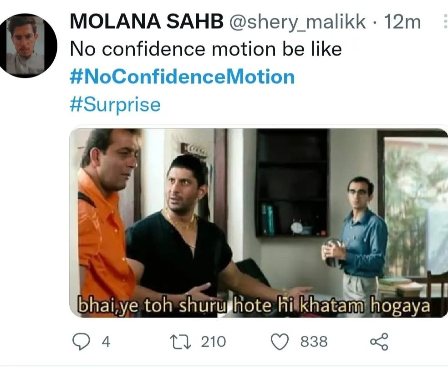This screenshot has width=448, height=369.
Task: Click the 12m timestamp
Action: (x=402, y=22)
